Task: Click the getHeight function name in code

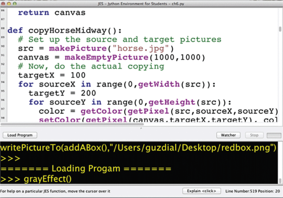Action: pos(172,102)
